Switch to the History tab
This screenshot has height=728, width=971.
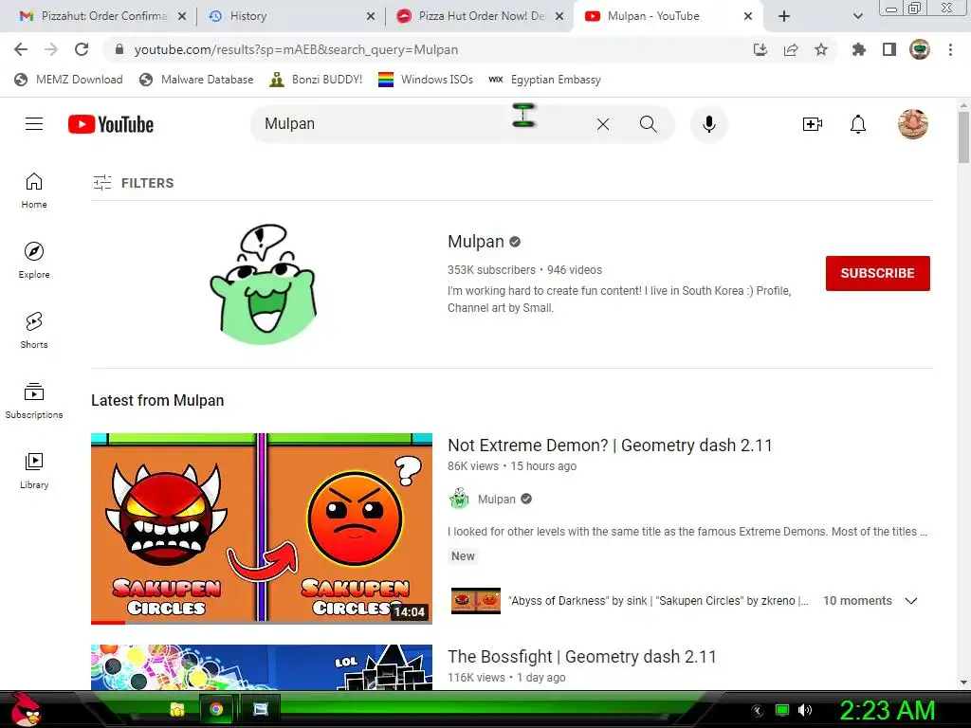point(291,16)
